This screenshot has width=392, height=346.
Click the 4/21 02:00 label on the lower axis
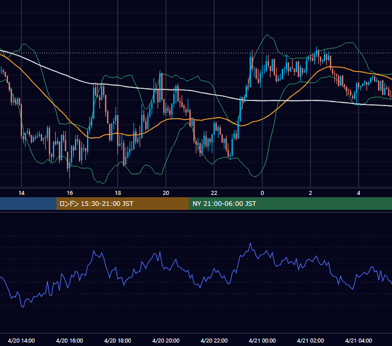(310, 340)
